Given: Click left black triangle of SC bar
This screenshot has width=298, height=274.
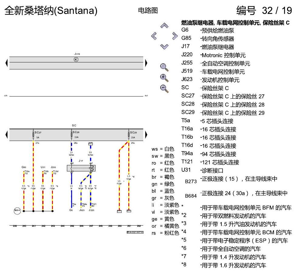Looking at the screenshot, I should [7, 135].
